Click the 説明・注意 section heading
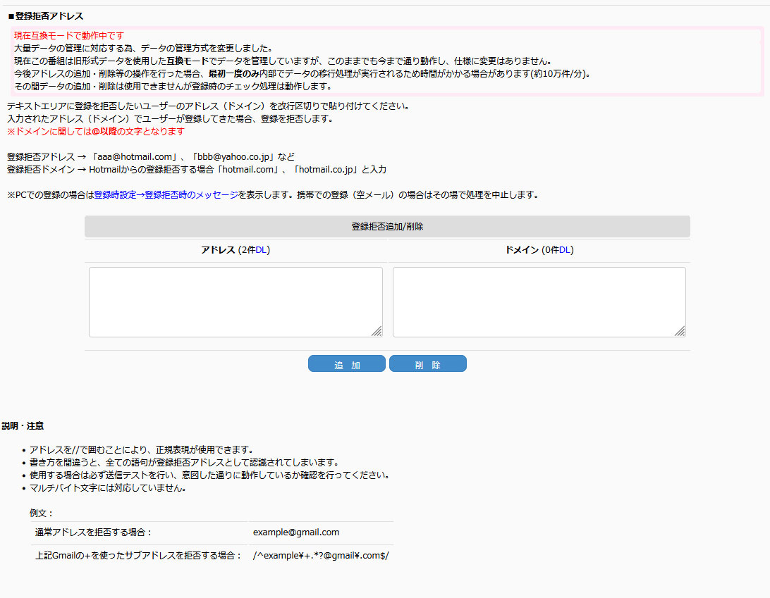Screen dimensions: 770x598 pos(23,426)
